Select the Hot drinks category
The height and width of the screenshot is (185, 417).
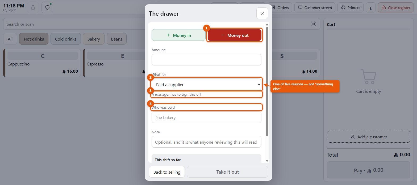point(34,39)
